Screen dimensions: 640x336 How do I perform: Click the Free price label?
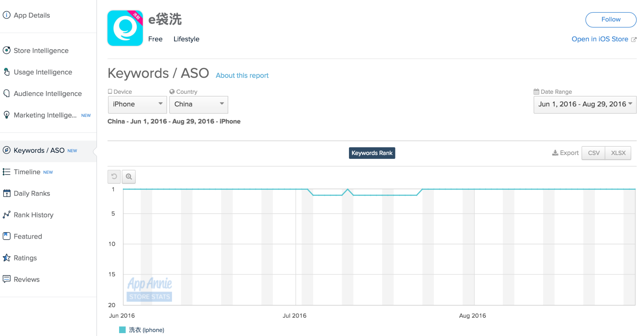click(155, 39)
